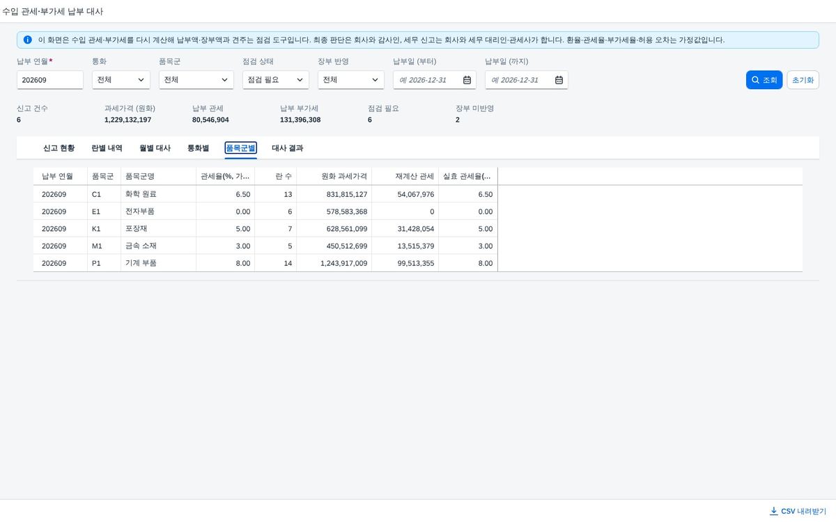Viewport: 836px width, 522px height.
Task: Click the 품목군 column header in table
Action: click(104, 176)
